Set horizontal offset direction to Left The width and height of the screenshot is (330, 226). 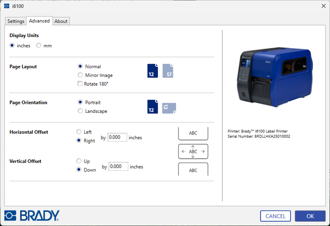pyautogui.click(x=79, y=132)
